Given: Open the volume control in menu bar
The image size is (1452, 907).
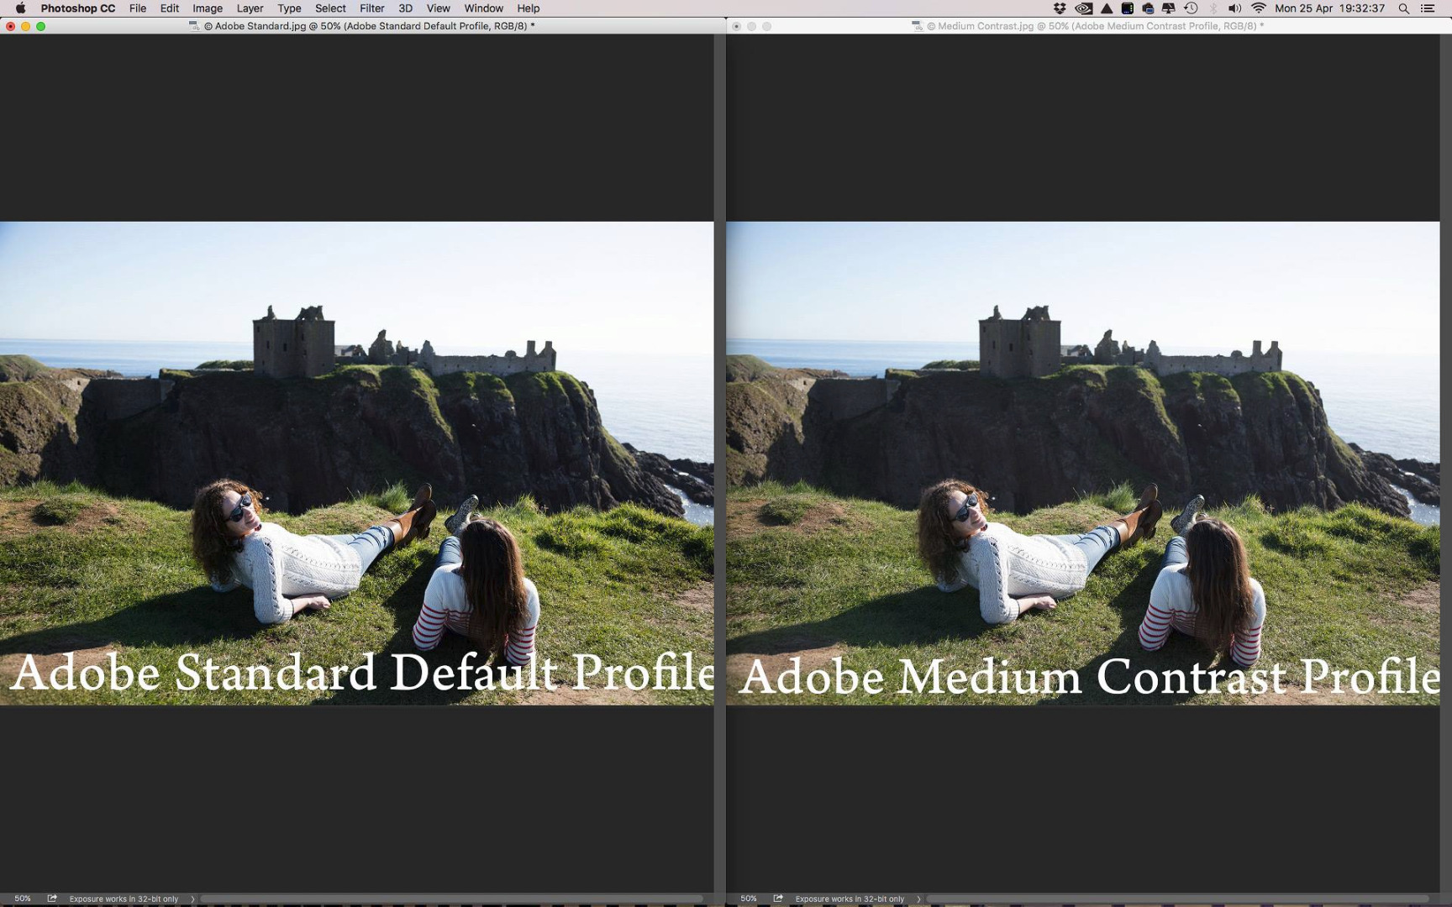Looking at the screenshot, I should click(x=1234, y=8).
